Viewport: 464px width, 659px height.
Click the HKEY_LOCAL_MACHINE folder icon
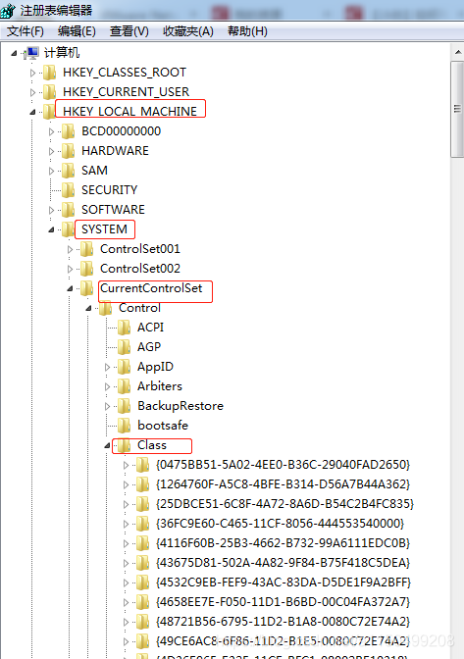point(50,112)
